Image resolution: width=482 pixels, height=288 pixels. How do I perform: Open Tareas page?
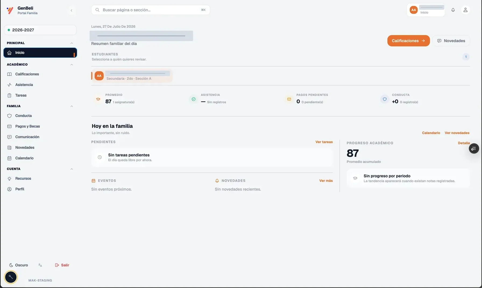click(40, 95)
